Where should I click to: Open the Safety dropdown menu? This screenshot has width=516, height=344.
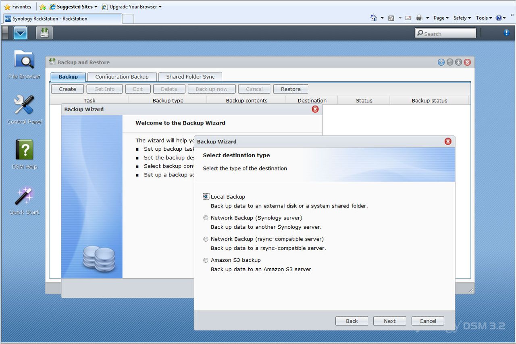click(462, 18)
